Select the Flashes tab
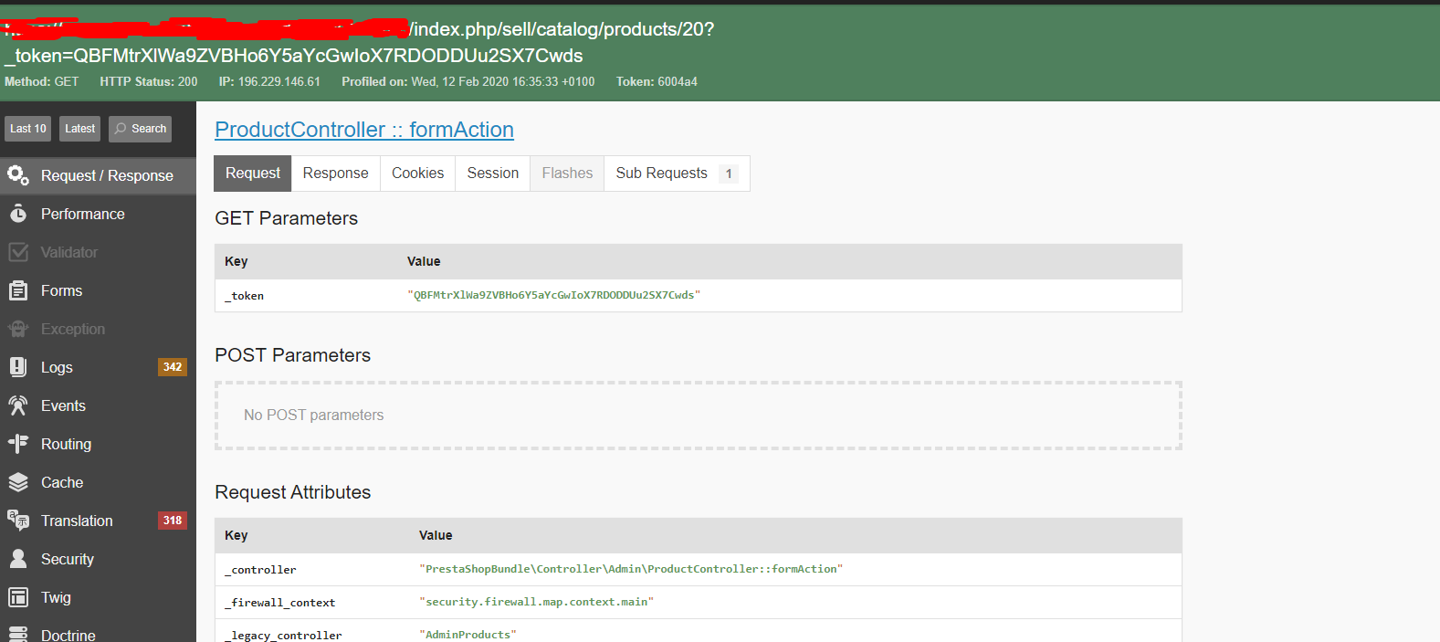The height and width of the screenshot is (642, 1440). pos(567,174)
